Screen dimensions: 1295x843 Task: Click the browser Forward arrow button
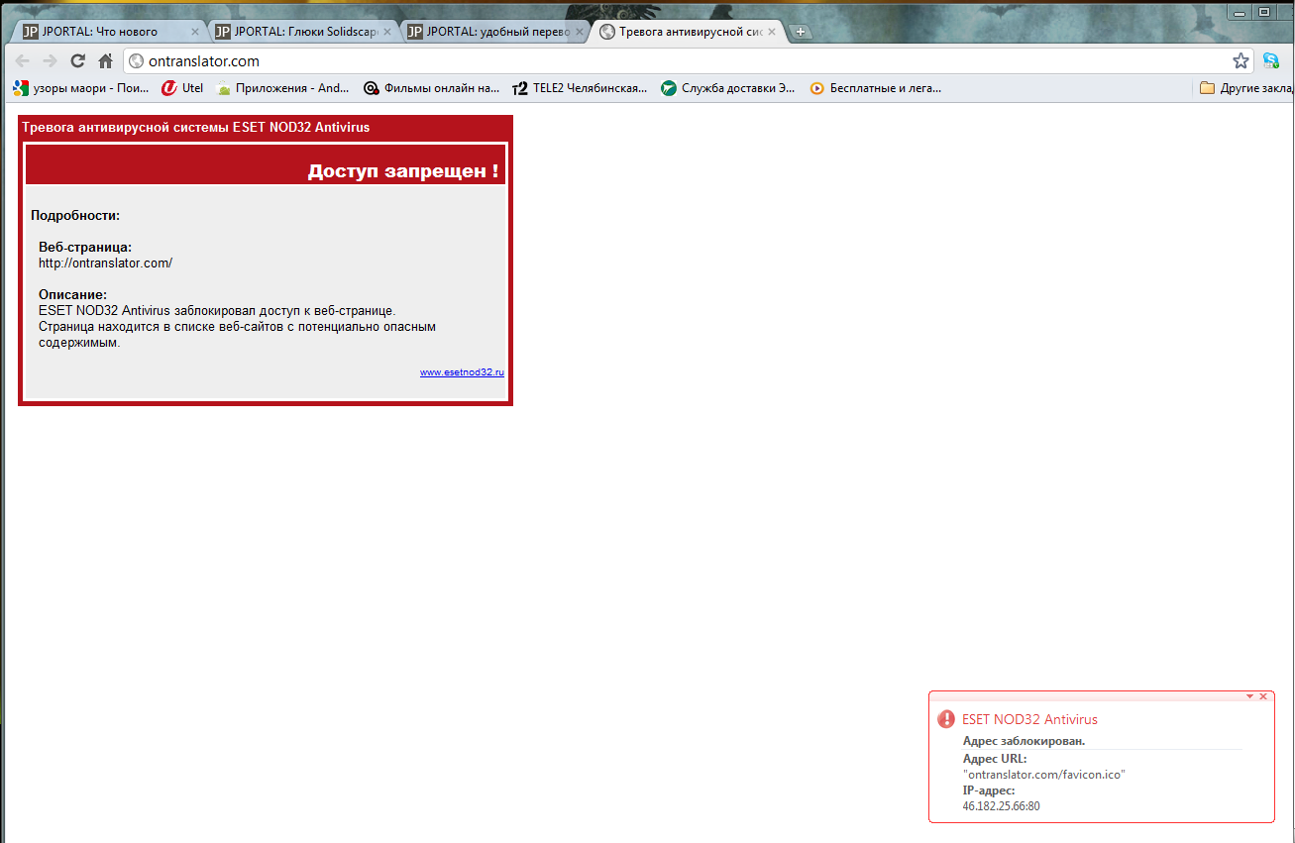50,60
